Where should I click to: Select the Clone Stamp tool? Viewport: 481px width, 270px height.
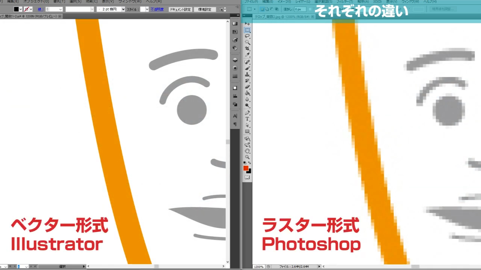247,75
